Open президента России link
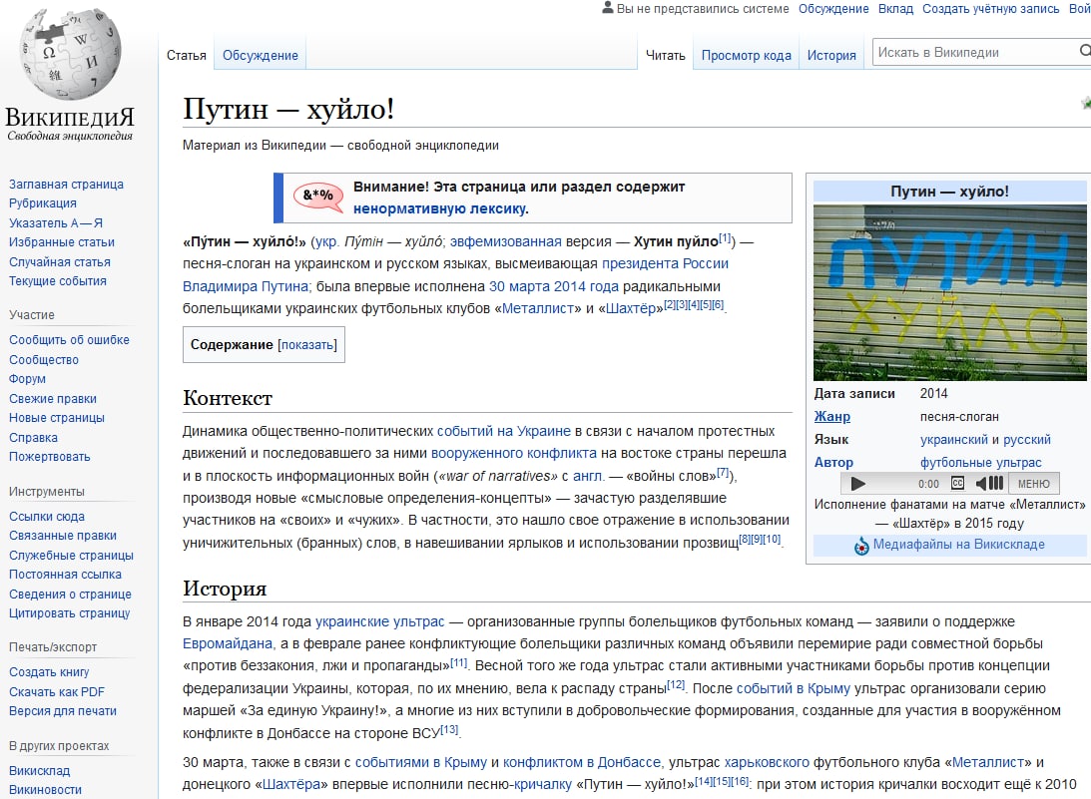 click(x=665, y=264)
